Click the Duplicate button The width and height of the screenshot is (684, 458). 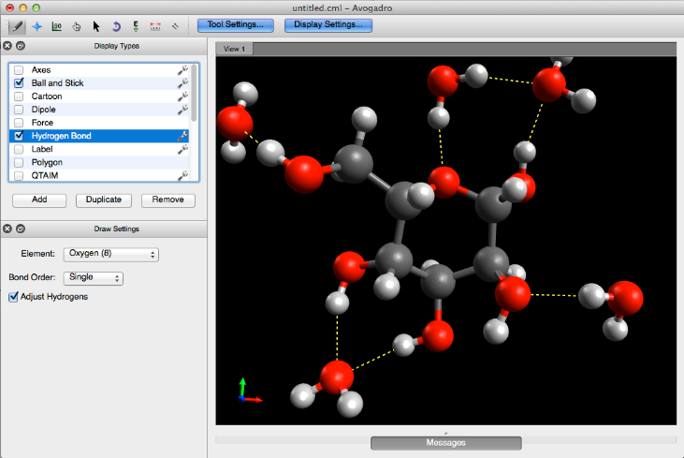[x=104, y=200]
